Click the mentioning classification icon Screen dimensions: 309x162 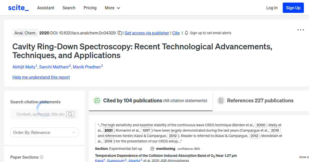click(x=152, y=149)
